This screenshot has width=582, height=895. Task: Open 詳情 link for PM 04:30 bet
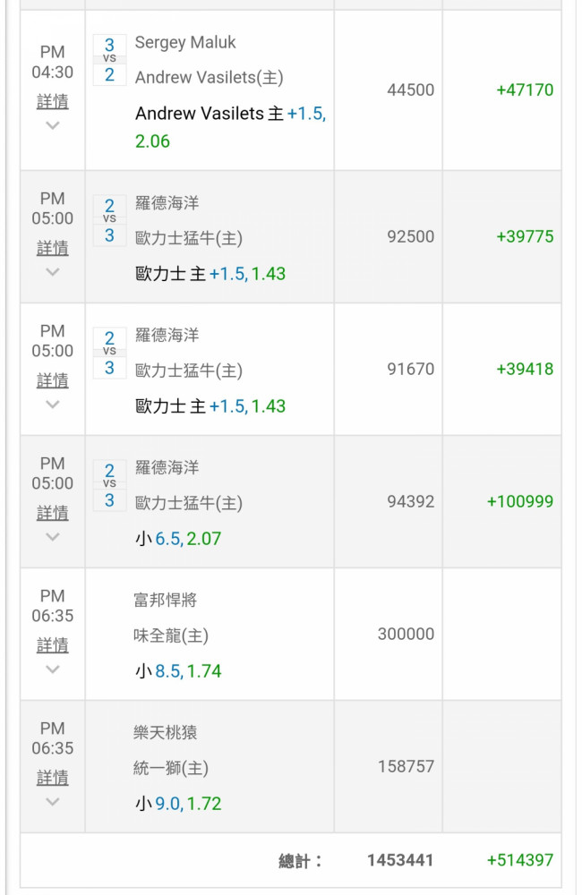click(53, 102)
